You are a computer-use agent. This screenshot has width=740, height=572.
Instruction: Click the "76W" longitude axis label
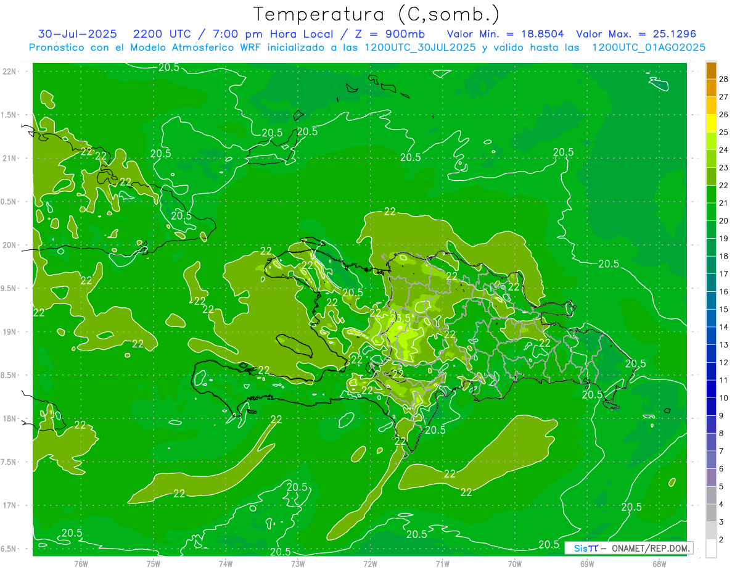[x=81, y=564]
